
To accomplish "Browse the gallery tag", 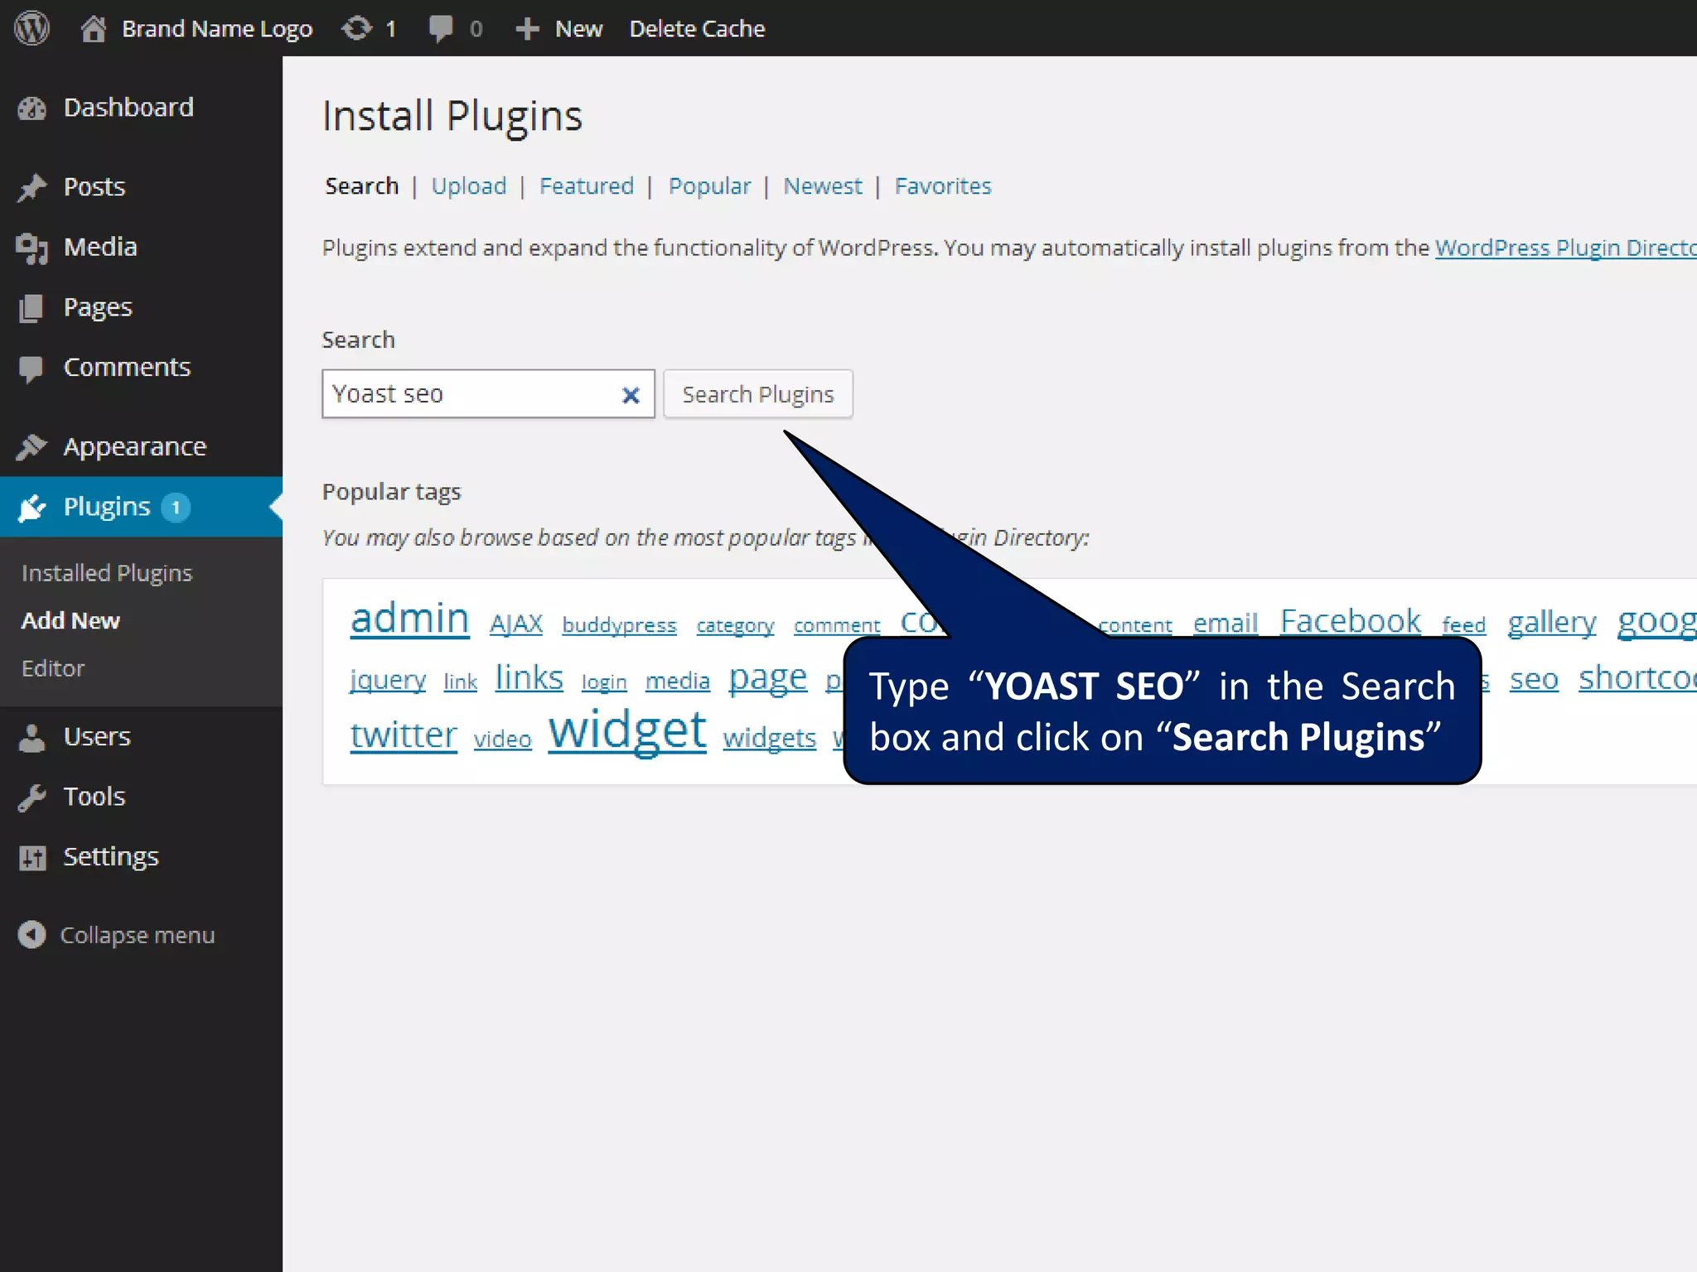I will click(x=1552, y=623).
